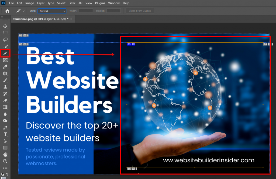Select the Horizontal Type tool
276x179 pixels.
tap(5, 134)
